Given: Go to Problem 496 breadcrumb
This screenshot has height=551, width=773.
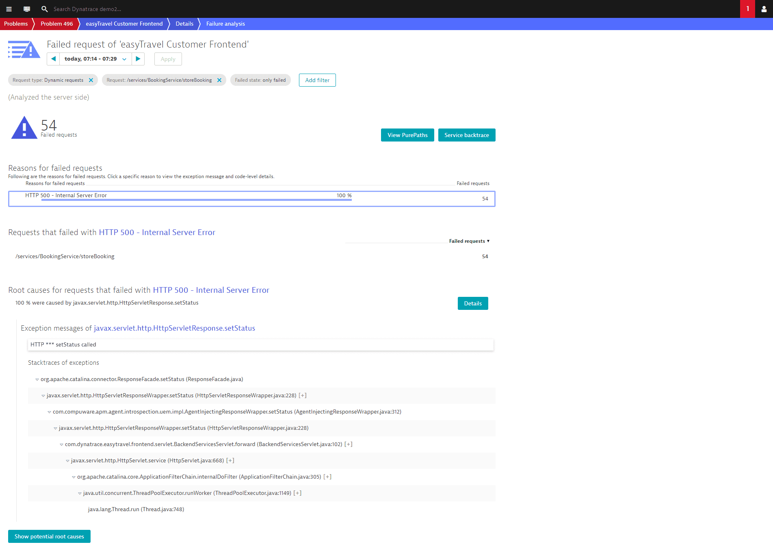Looking at the screenshot, I should [57, 24].
